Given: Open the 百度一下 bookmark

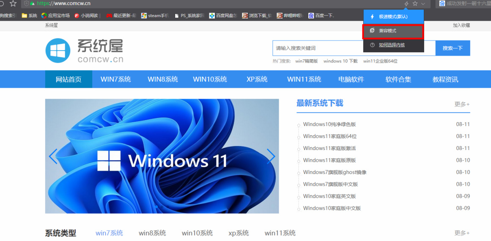Looking at the screenshot, I should 321,16.
